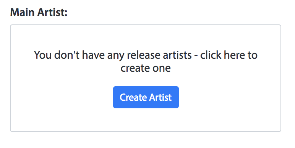Screen dimensions: 295x148
Task: Click the blue Create Artist button
Action: [146, 97]
